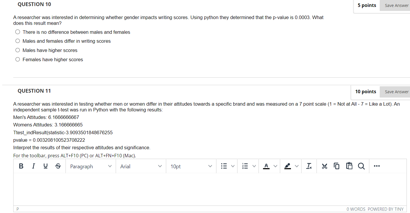Open the search magnifier in the editor toolbar
The width and height of the screenshot is (410, 213).
pos(362,166)
